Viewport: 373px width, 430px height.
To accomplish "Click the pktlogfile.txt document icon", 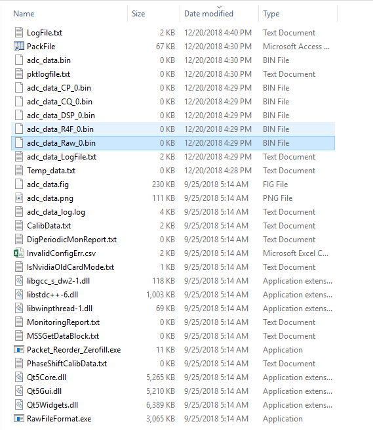I will 19,74.
